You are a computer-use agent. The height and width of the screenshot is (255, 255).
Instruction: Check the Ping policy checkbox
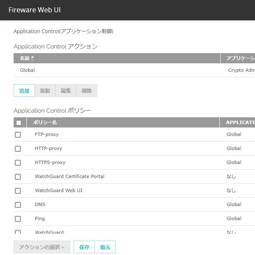18,219
